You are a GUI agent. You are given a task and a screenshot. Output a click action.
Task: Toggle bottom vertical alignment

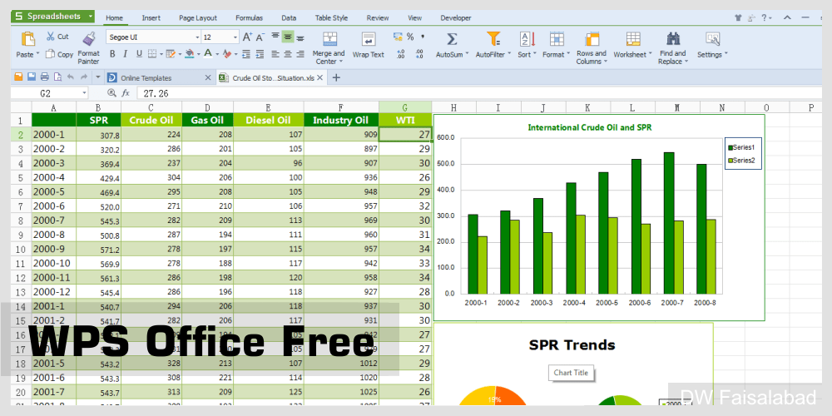pos(300,37)
